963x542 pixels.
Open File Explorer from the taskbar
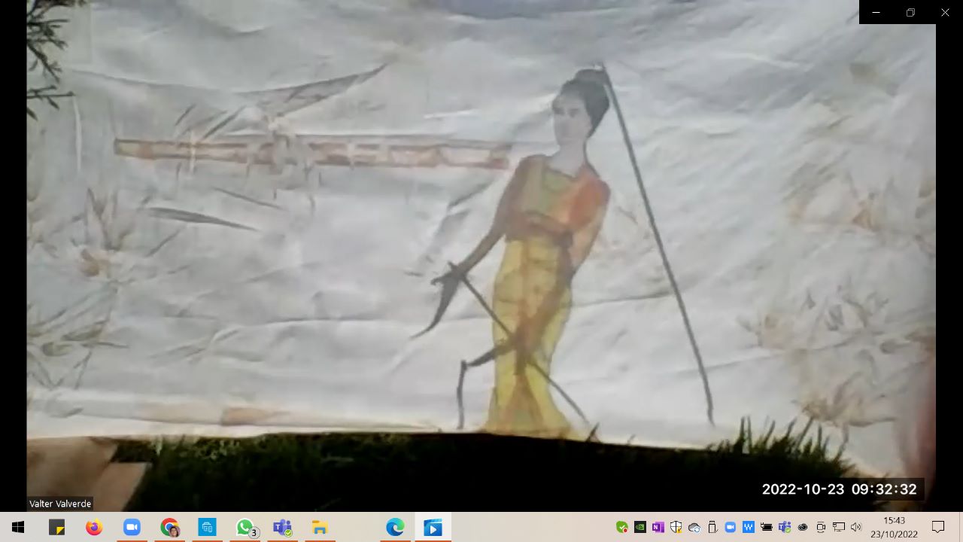point(320,527)
